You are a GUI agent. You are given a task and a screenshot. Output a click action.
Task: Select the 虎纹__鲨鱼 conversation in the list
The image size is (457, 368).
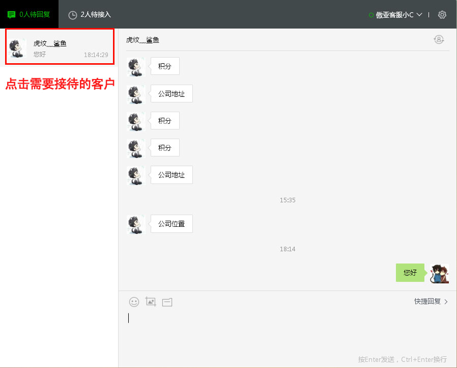click(x=60, y=47)
